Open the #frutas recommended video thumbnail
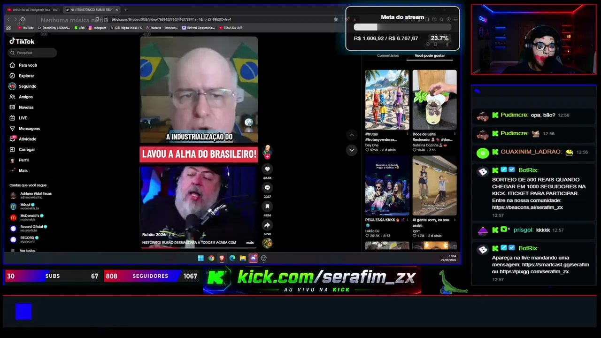 click(387, 100)
